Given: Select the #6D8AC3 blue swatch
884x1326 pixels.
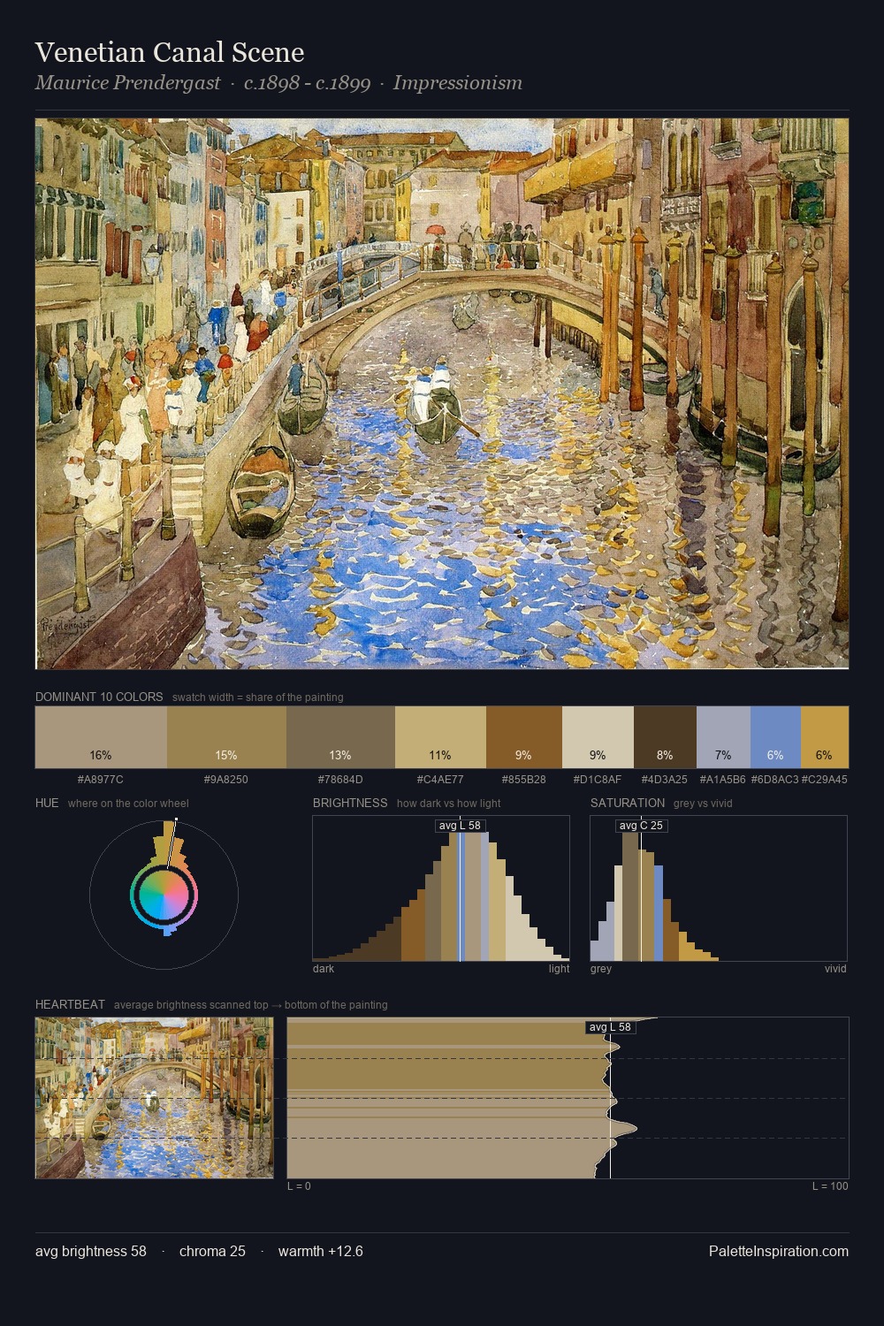Looking at the screenshot, I should pos(775,736).
